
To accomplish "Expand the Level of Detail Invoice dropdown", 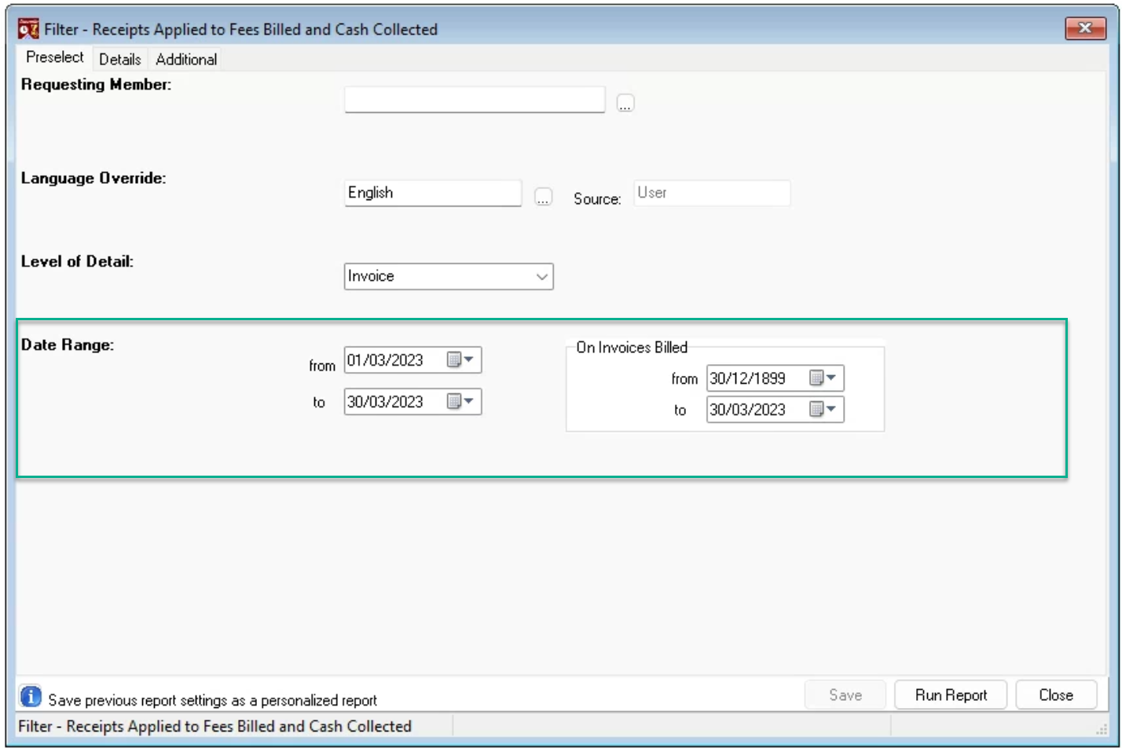I will (542, 276).
